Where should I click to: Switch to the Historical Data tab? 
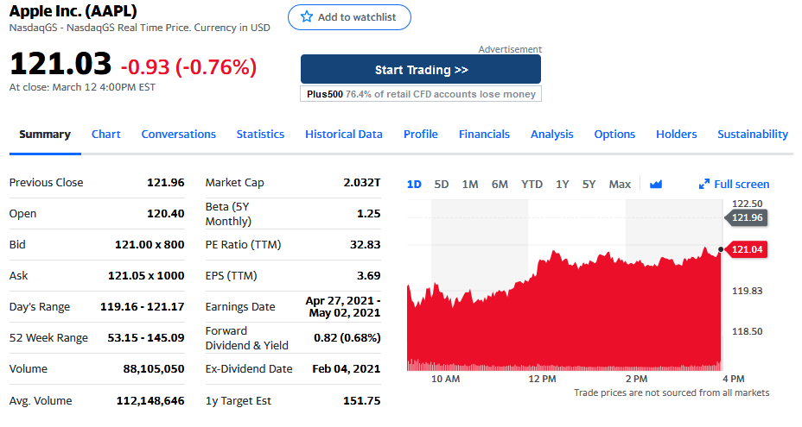click(x=343, y=134)
